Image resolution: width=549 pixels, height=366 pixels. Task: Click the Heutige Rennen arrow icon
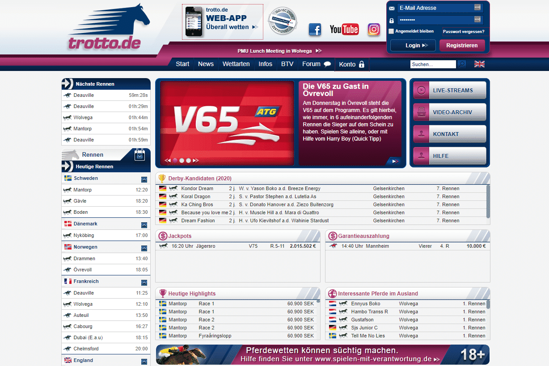68,166
